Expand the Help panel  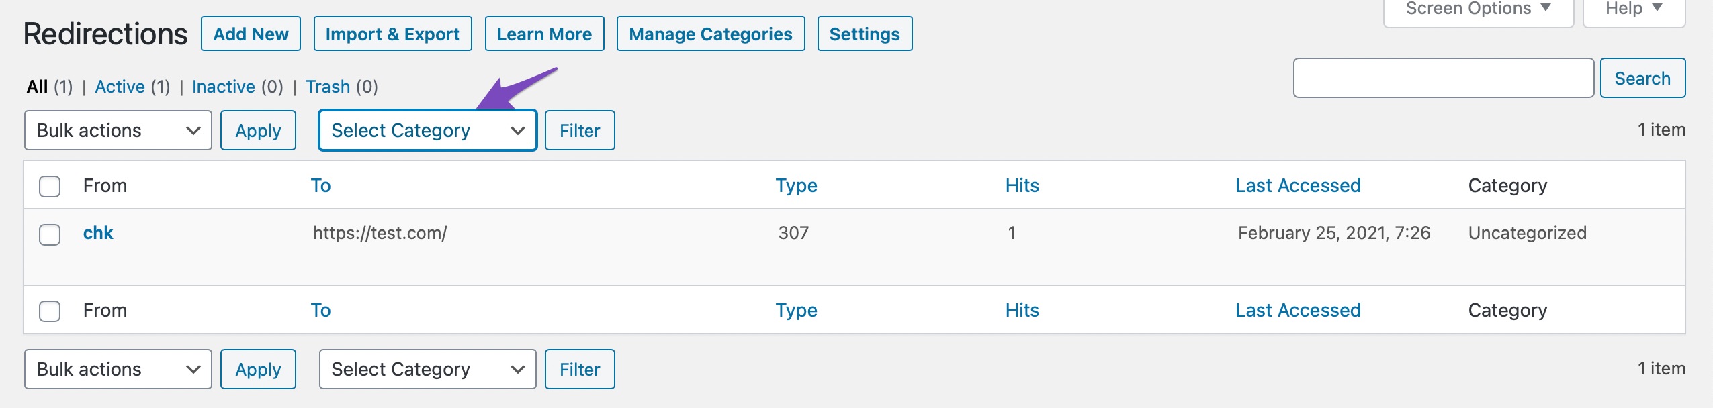click(1633, 9)
